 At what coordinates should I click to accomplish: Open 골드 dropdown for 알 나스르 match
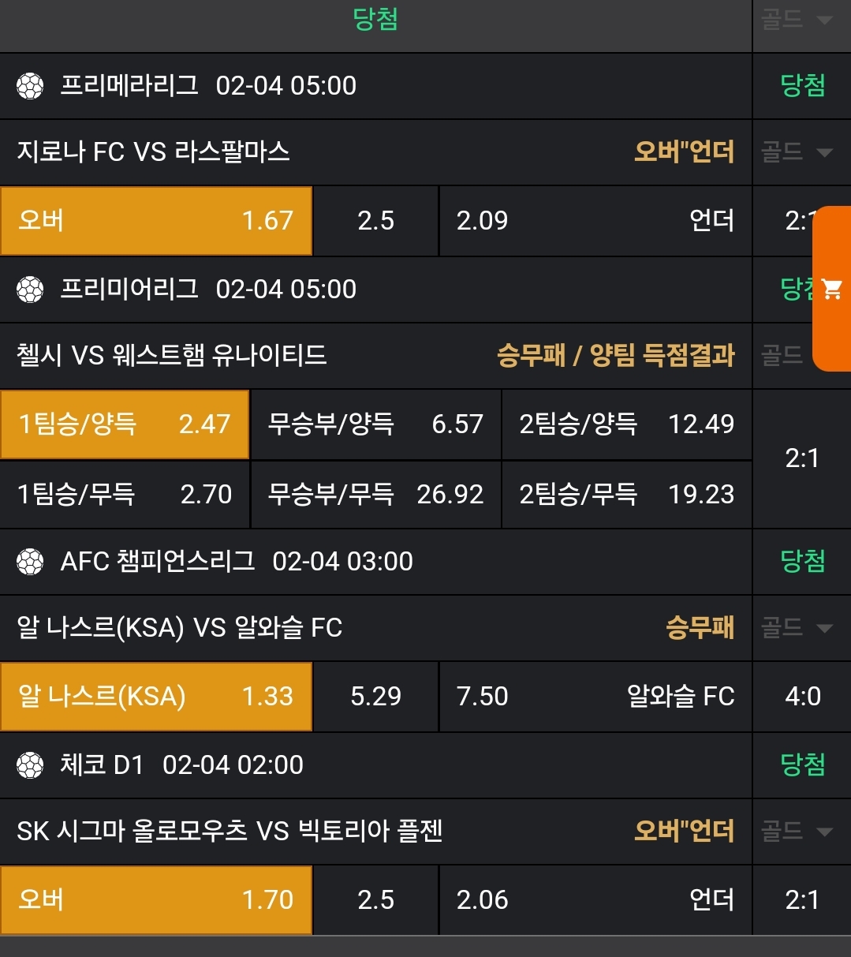[x=798, y=628]
